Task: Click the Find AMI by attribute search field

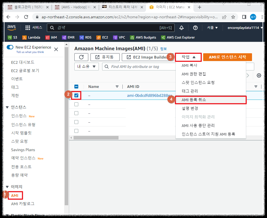Action: coord(139,67)
